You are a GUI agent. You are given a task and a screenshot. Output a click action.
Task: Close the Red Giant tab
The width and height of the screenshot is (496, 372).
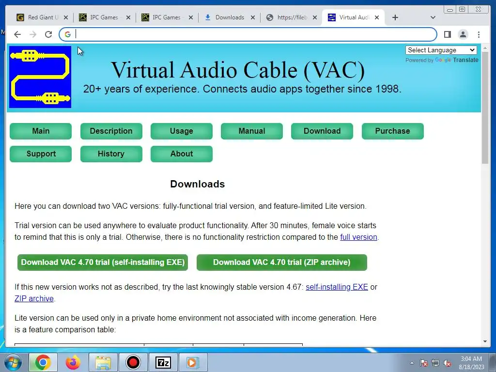pyautogui.click(x=66, y=18)
